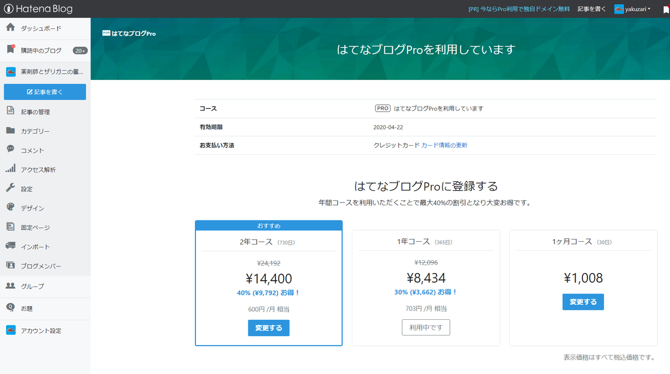Click the デザイン palette icon

click(10, 207)
